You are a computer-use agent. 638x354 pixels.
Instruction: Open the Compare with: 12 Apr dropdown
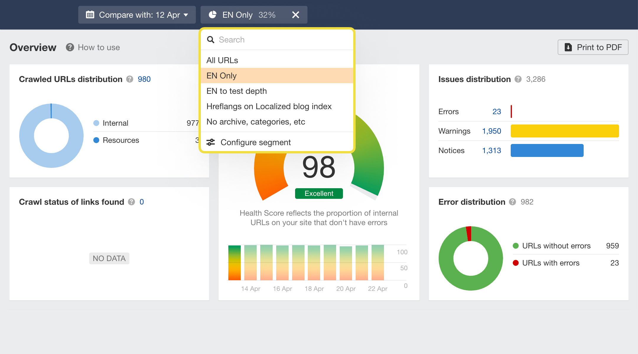[137, 15]
